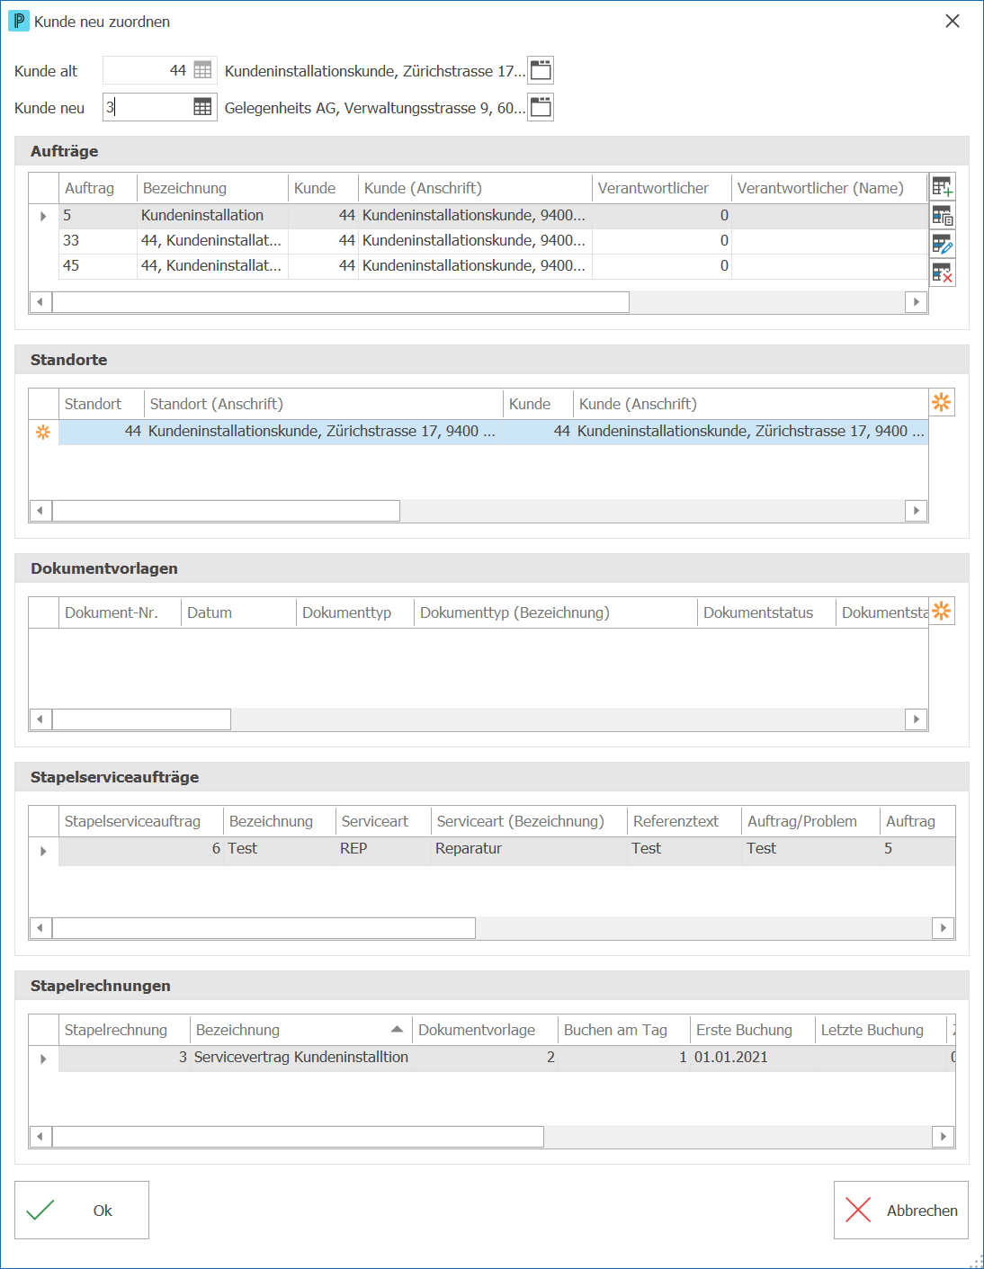The height and width of the screenshot is (1269, 984).
Task: Copy row icon in Aufträge toolbar
Action: click(x=942, y=216)
